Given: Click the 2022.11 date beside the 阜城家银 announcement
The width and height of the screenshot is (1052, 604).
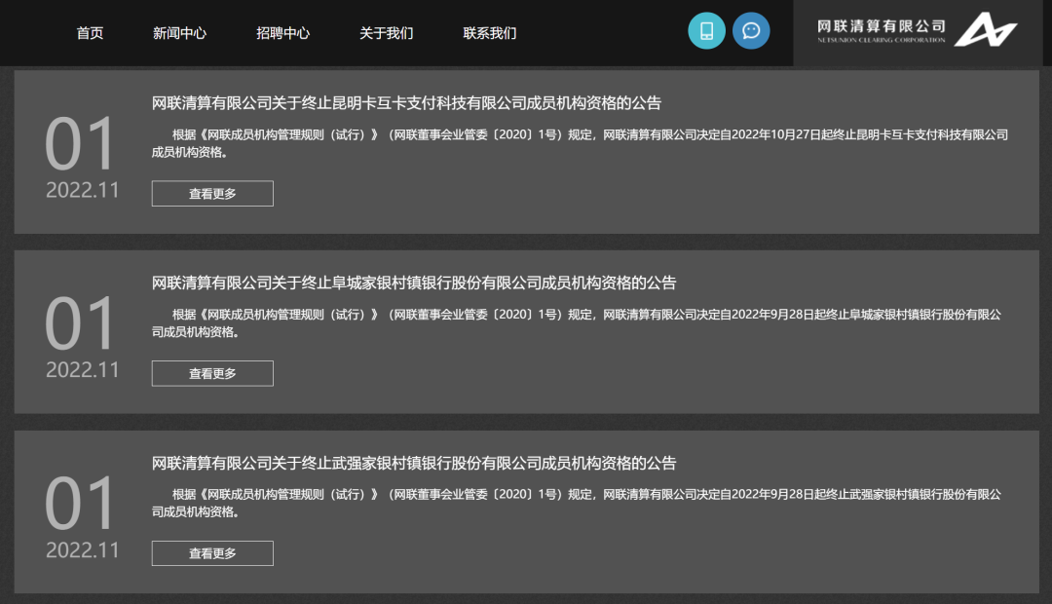Looking at the screenshot, I should click(x=83, y=370).
